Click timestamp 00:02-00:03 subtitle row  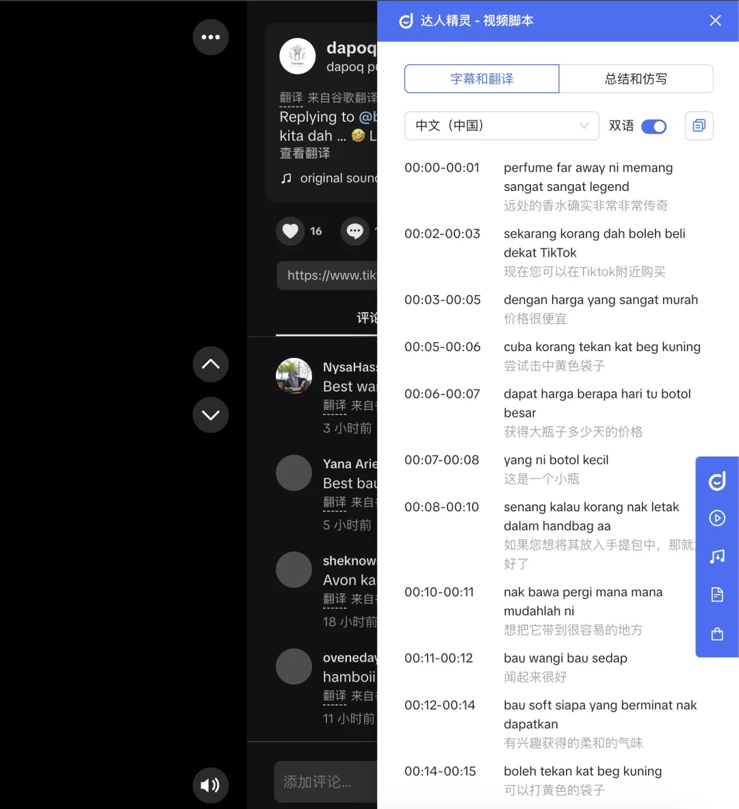coord(442,233)
